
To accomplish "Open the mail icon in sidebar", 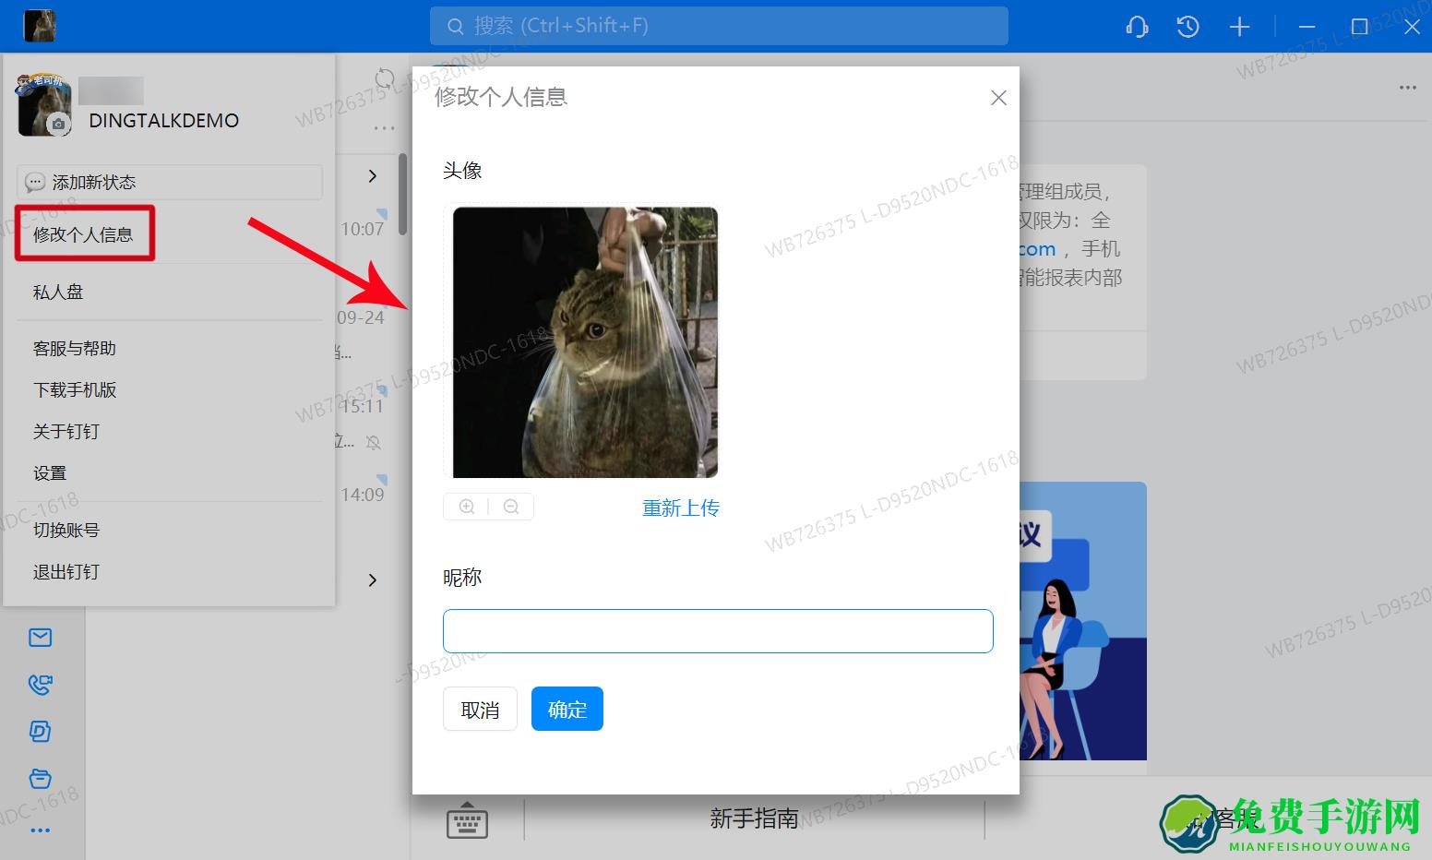I will (40, 638).
